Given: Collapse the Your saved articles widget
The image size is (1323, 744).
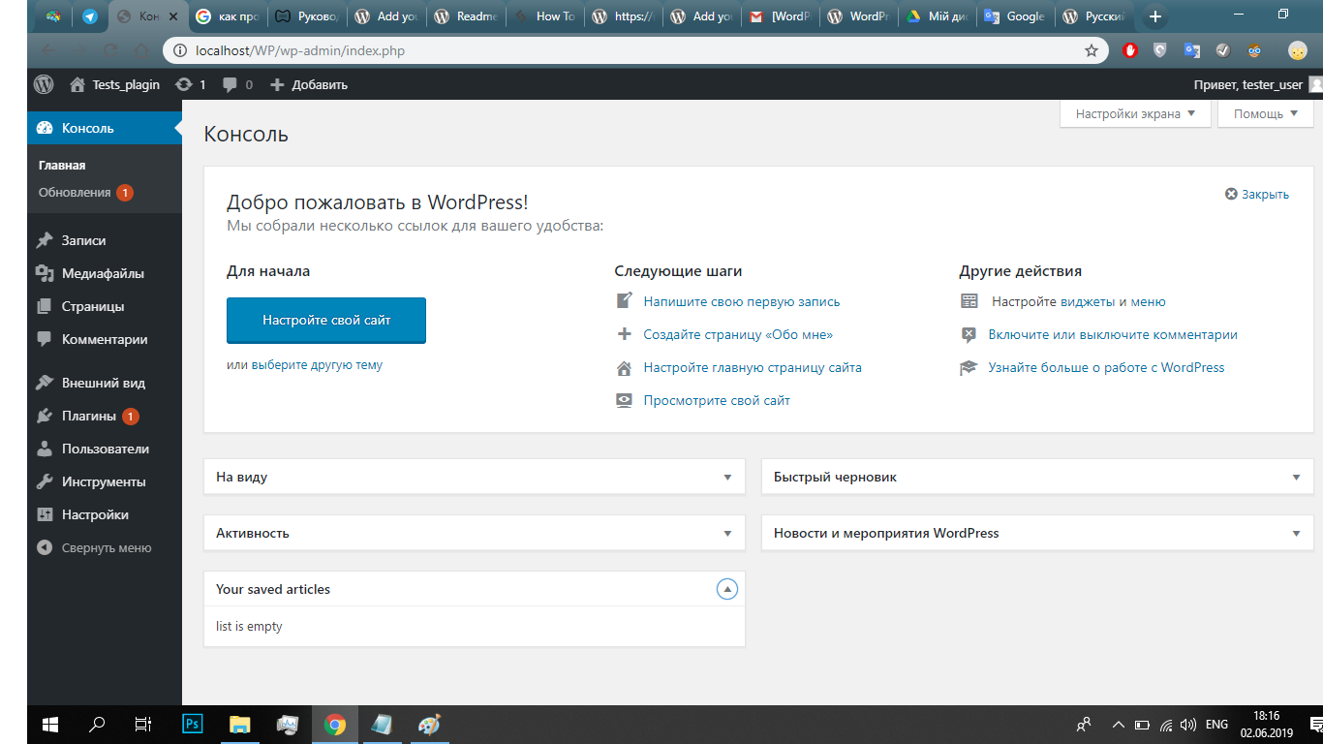Looking at the screenshot, I should [x=727, y=589].
